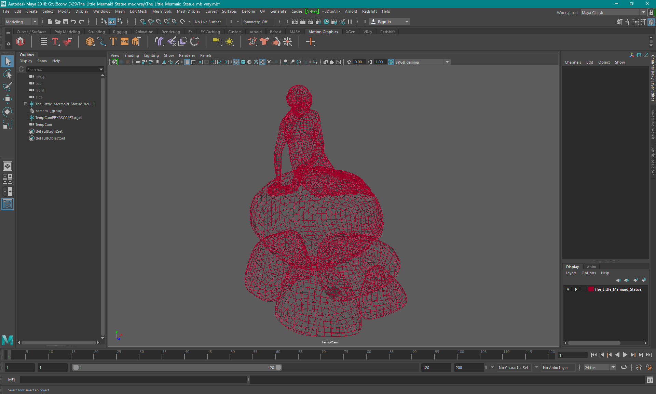This screenshot has height=394, width=656.
Task: Toggle color management view transform button
Action: [x=391, y=62]
